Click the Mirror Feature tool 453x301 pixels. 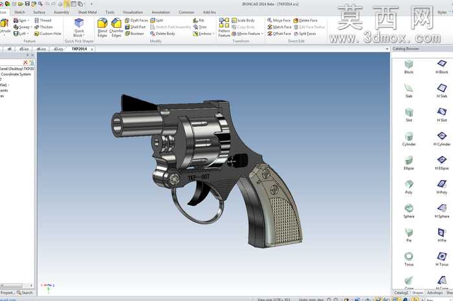pos(246,34)
